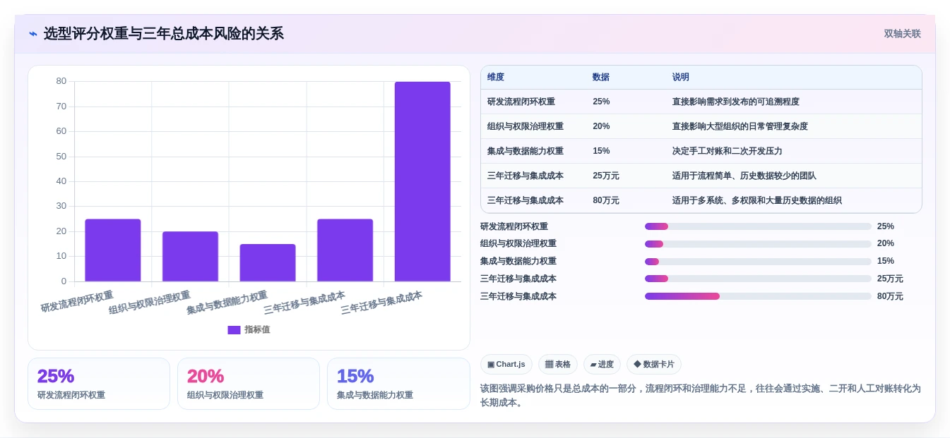Click the summary paragraph starting 该图强调采购价格

(x=701, y=396)
